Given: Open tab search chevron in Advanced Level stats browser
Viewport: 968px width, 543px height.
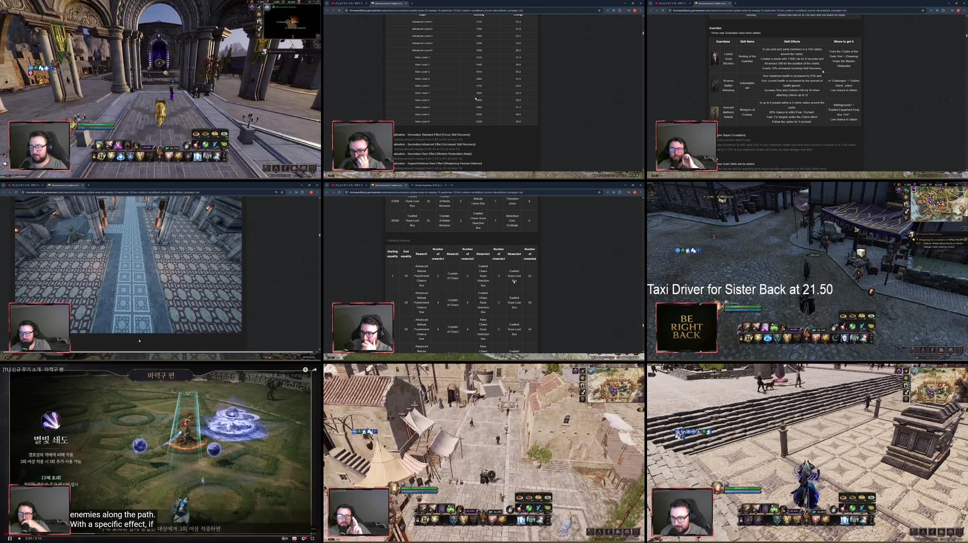Looking at the screenshot, I should pyautogui.click(x=327, y=3).
